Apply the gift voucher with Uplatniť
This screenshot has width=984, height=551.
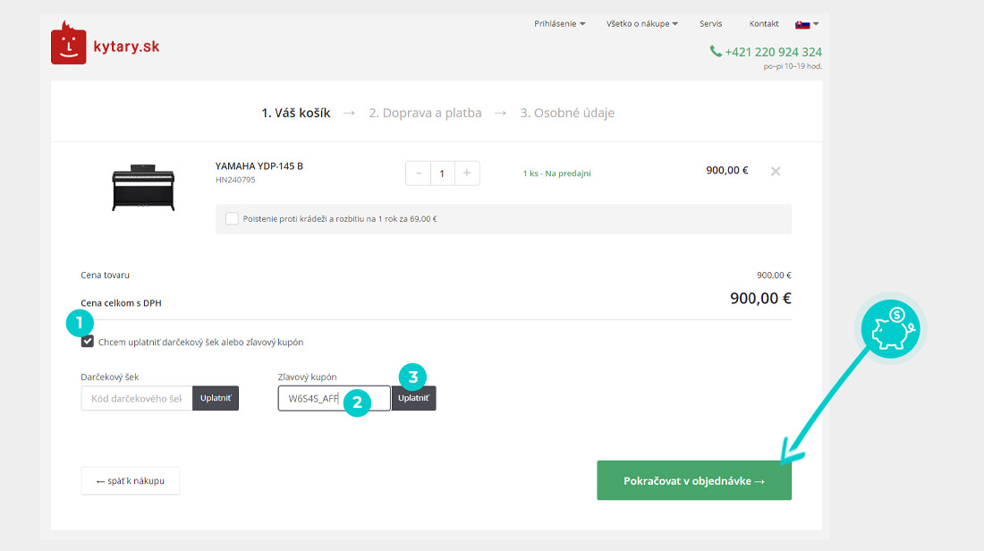pyautogui.click(x=216, y=399)
